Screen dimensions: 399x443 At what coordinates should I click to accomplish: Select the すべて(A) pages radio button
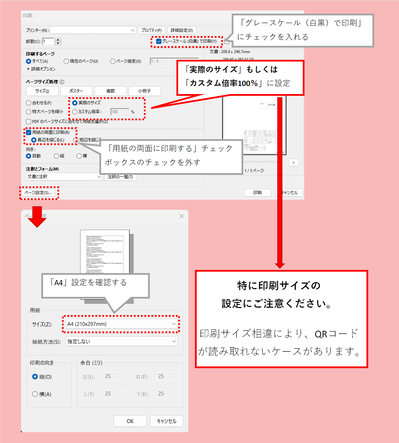[29, 61]
